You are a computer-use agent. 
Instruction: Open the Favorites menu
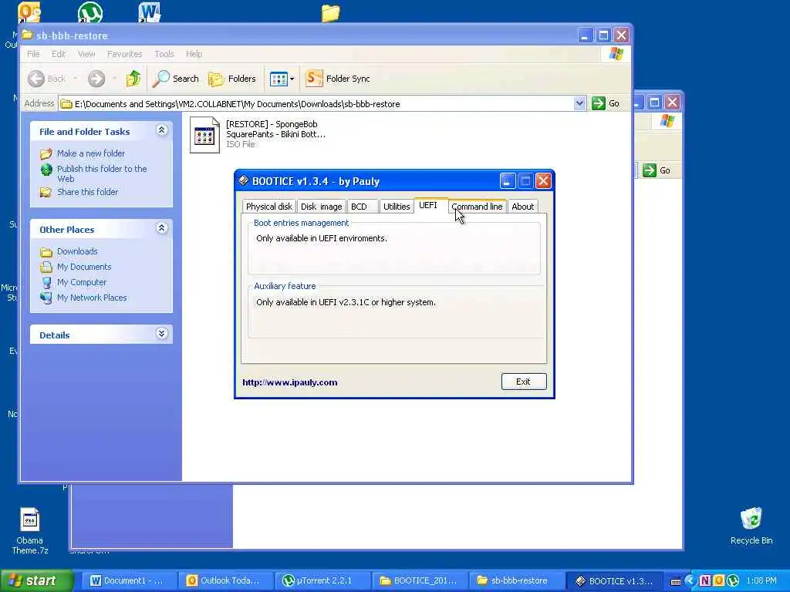124,54
